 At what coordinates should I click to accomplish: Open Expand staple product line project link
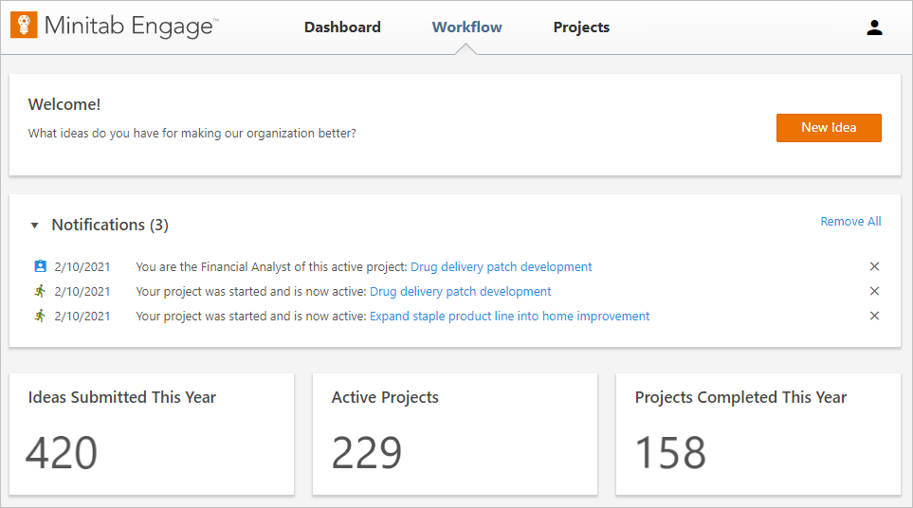(509, 316)
